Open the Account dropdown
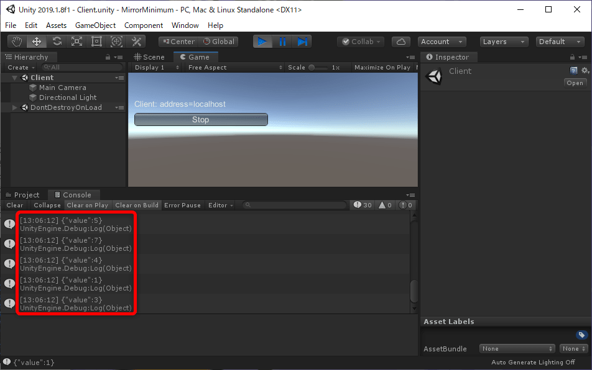Screen dimensions: 592x370 point(442,42)
